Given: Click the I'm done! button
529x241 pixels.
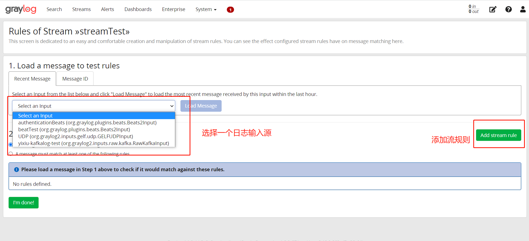Looking at the screenshot, I should click(23, 203).
